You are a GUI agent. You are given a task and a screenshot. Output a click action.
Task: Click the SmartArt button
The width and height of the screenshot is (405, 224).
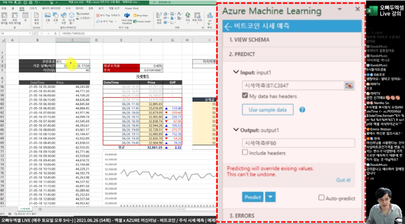(x=83, y=14)
